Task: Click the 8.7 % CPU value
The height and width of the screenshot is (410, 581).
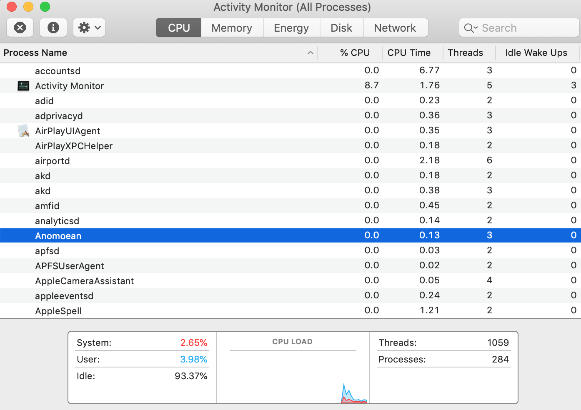Action: [x=371, y=85]
